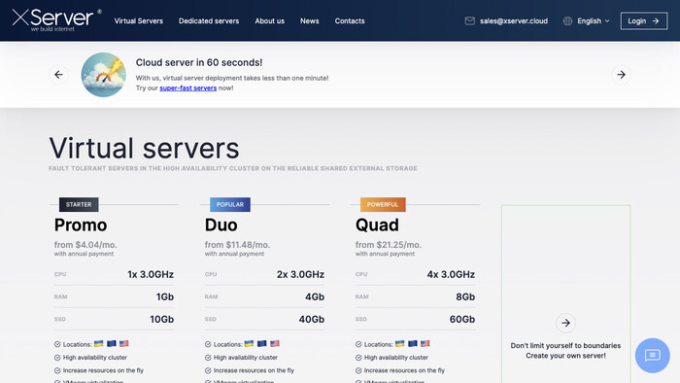Viewport: 680px width, 383px height.
Task: Click Quad price from $21.25/mo.
Action: (x=389, y=245)
